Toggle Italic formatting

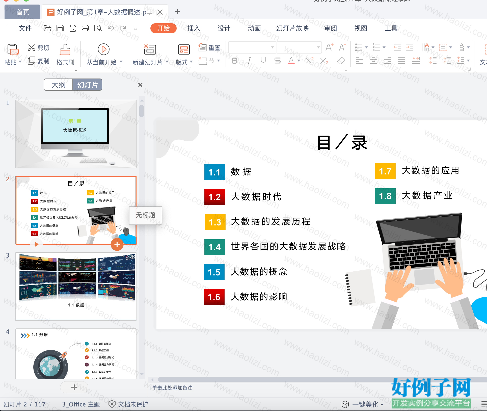pyautogui.click(x=249, y=61)
